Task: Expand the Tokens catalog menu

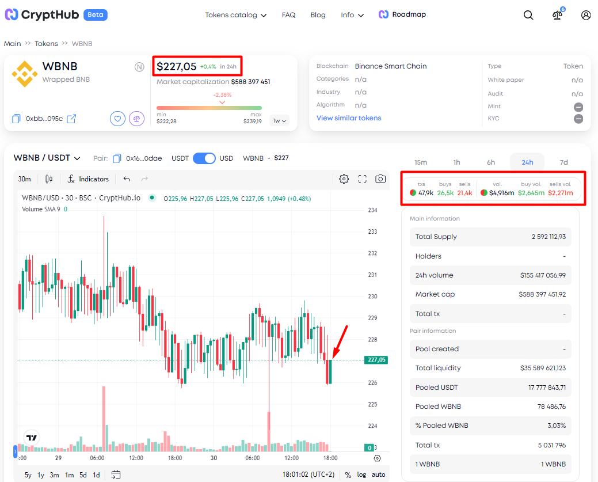Action: tap(235, 15)
